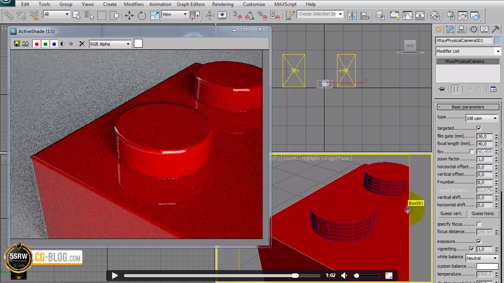Choose the Select Object arrow tool

76,15
